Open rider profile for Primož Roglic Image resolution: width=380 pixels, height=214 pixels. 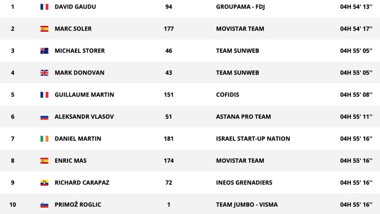tap(78, 204)
